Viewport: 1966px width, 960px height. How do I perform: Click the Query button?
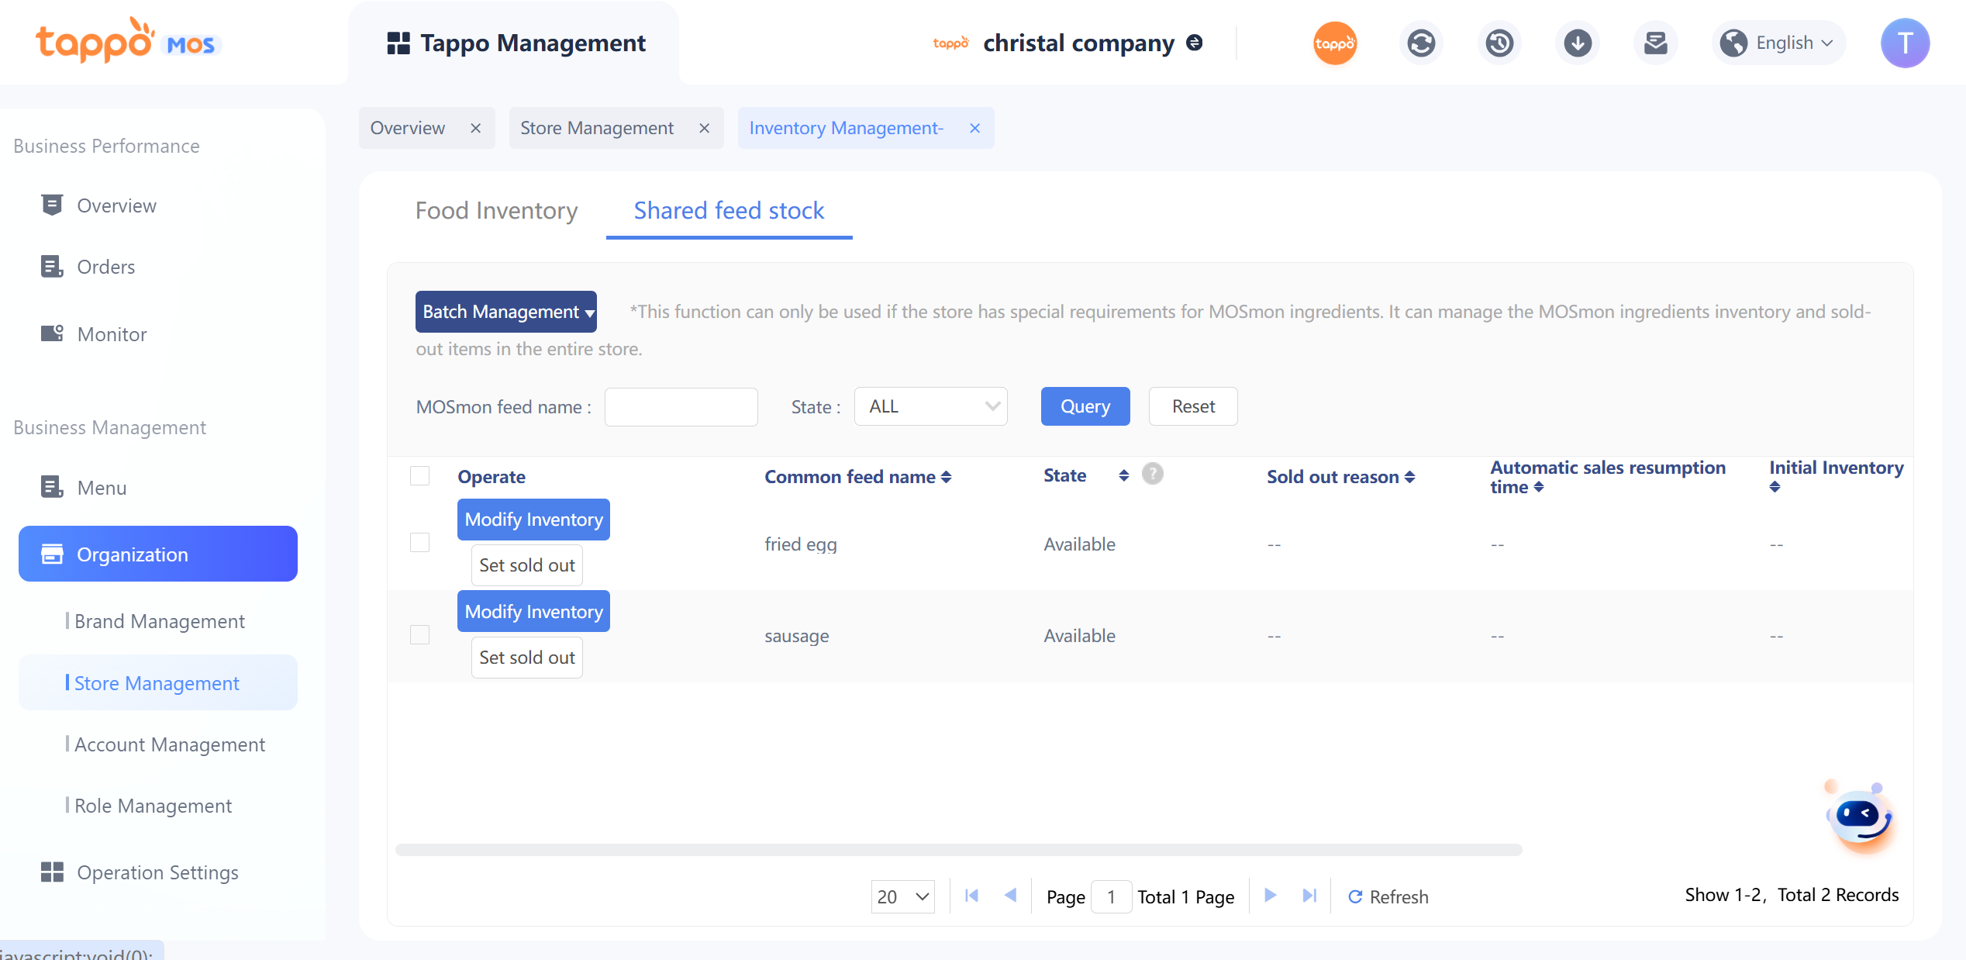[x=1085, y=406]
